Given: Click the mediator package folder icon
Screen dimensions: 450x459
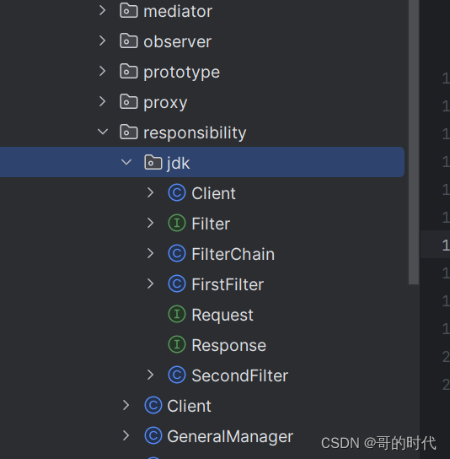Looking at the screenshot, I should [x=128, y=11].
